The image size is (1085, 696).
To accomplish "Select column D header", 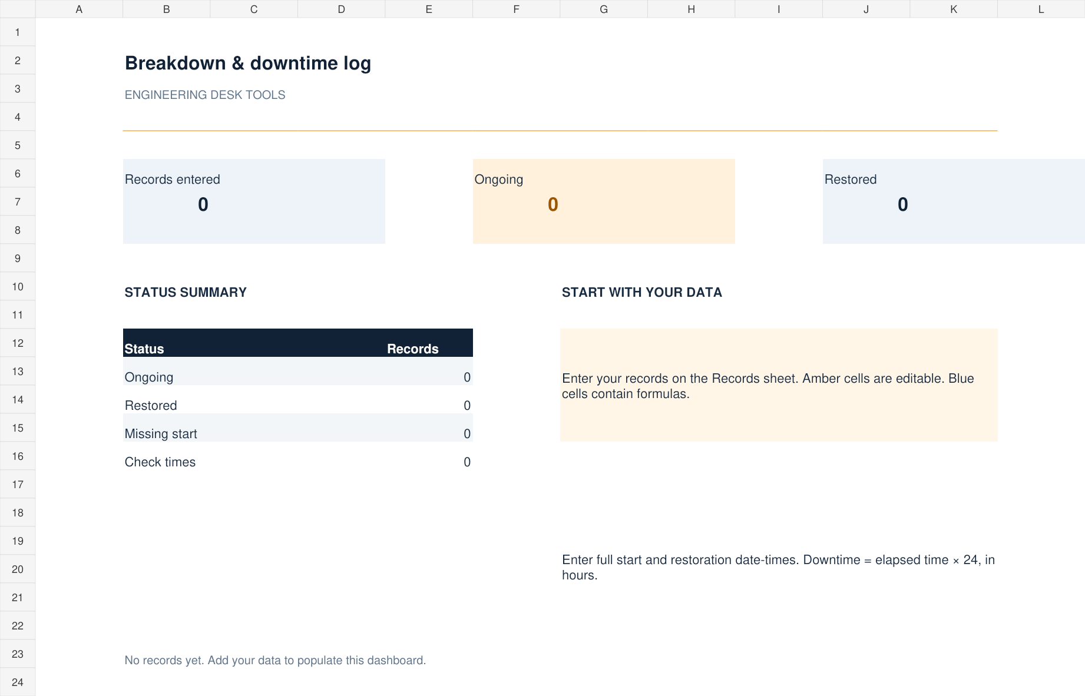I will (x=341, y=9).
